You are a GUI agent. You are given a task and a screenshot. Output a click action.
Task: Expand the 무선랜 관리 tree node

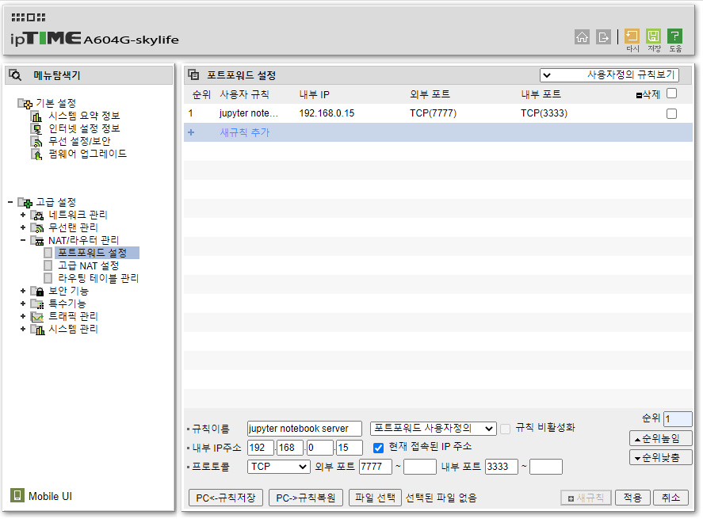coord(23,227)
